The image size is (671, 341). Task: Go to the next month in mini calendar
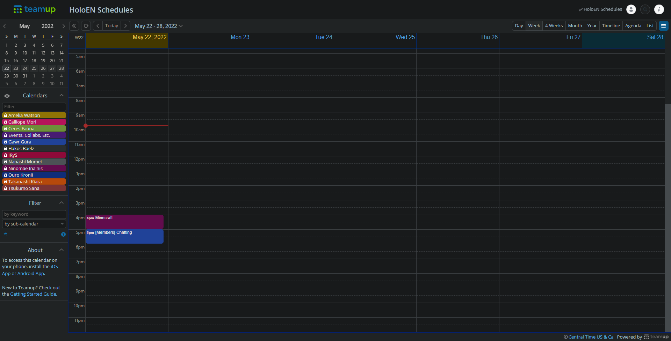click(63, 26)
